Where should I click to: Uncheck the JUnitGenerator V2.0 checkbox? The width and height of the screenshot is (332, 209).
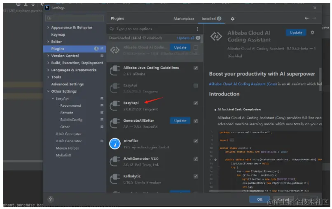coord(196,159)
